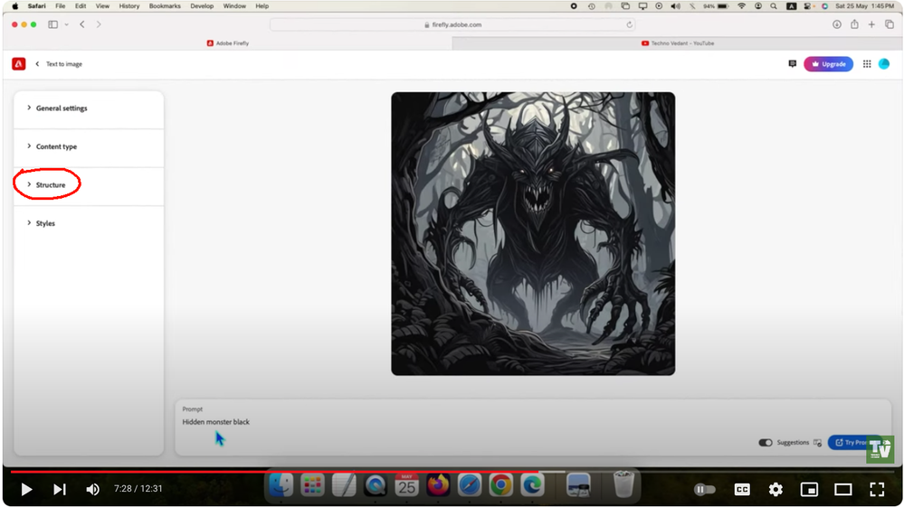Enter fullscreen in the video player
This screenshot has height=507, width=904.
(x=877, y=489)
